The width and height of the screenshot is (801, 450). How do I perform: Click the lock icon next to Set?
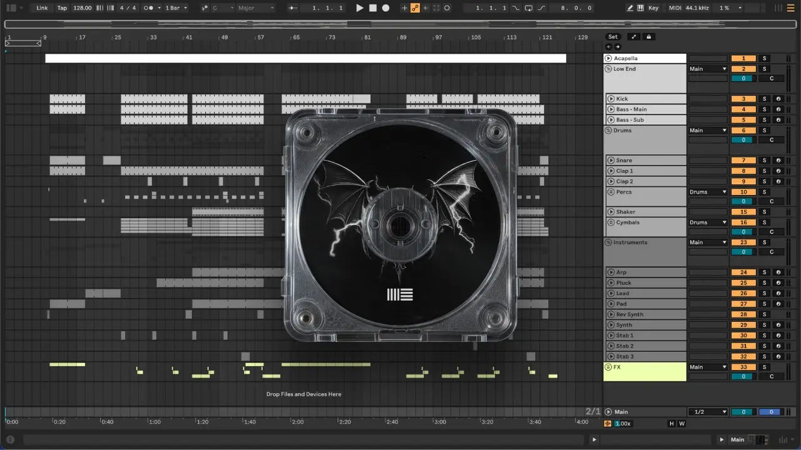tap(649, 37)
